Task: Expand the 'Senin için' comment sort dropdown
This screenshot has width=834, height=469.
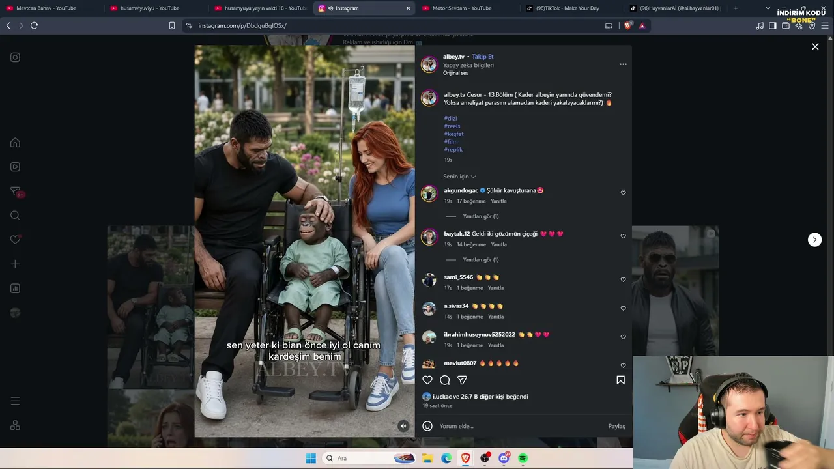Action: tap(459, 177)
